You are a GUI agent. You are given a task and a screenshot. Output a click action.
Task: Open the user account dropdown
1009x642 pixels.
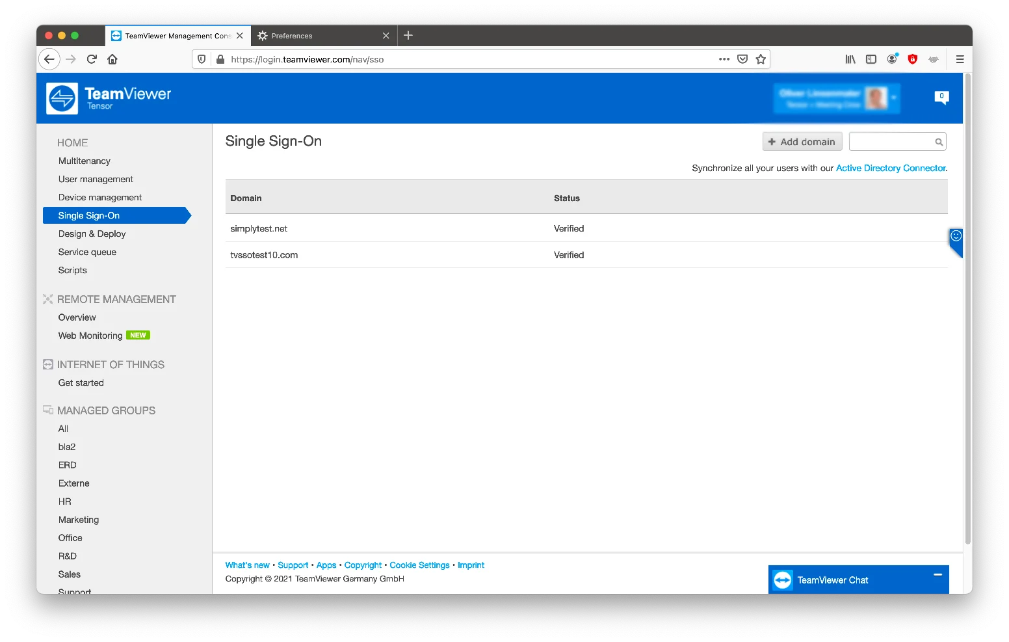[837, 98]
